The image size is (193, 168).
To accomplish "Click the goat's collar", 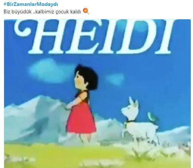I will (x=130, y=122).
